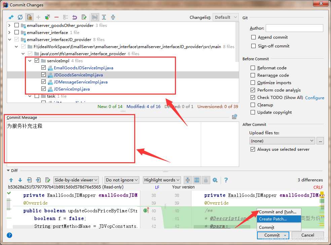Toggle synchronize scrolling icon in Diff toolbar
The height and width of the screenshot is (245, 331).
(196, 180)
